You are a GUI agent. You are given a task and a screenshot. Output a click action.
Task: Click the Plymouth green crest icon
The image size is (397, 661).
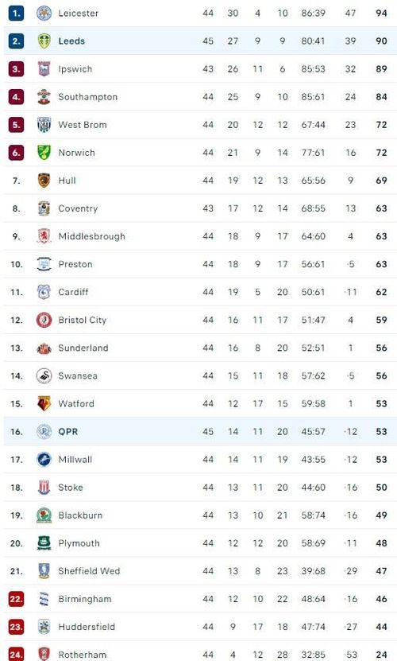pos(44,543)
